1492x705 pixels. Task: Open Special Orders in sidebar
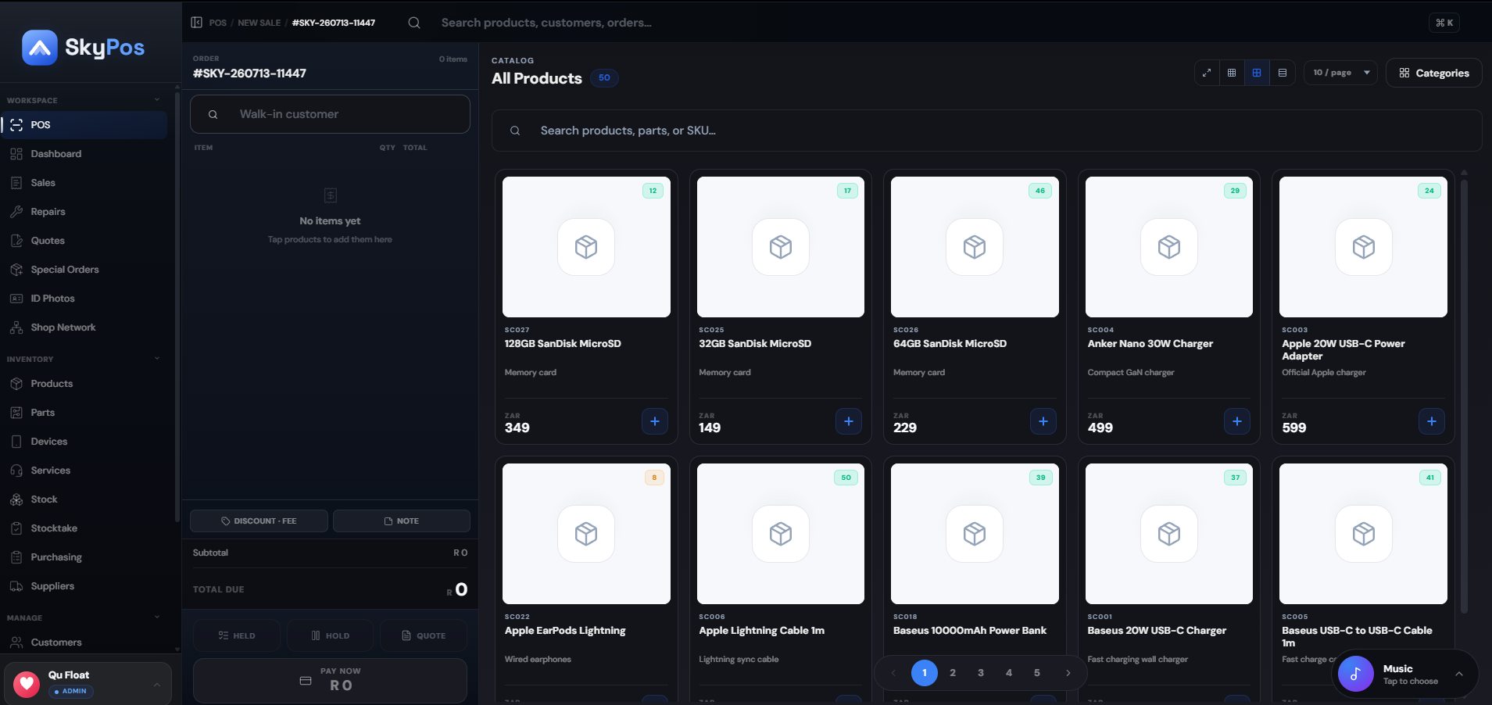[x=84, y=270]
